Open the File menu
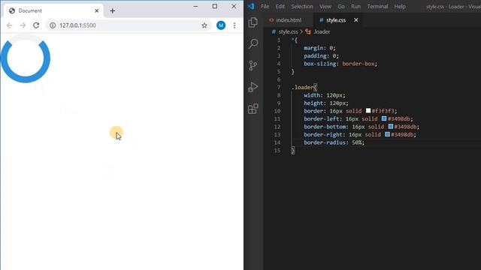The width and height of the screenshot is (481, 270). tap(265, 7)
